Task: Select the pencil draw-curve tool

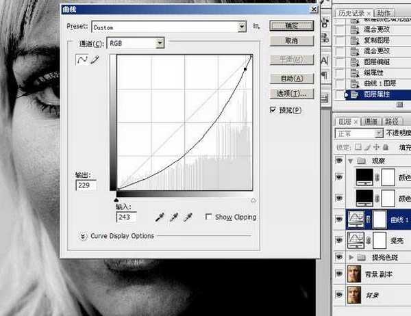Action: pyautogui.click(x=95, y=60)
